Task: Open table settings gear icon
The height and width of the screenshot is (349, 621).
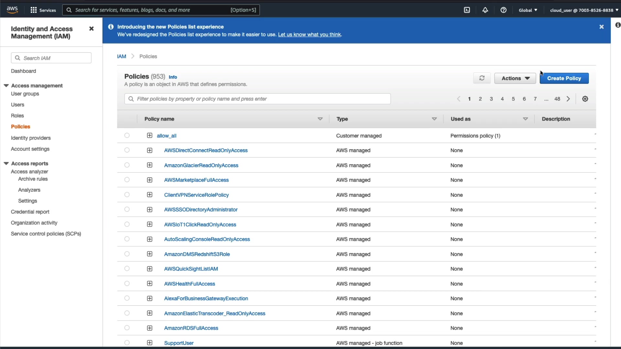Action: coord(585,99)
